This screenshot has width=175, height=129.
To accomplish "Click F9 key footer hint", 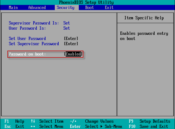I will click(x=131, y=121).
